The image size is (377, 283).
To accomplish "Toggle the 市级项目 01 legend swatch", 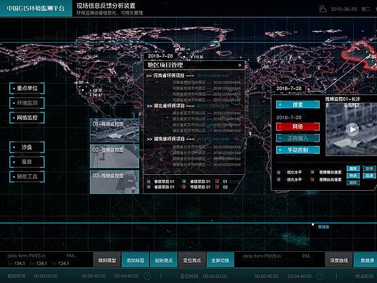I will 184,187.
